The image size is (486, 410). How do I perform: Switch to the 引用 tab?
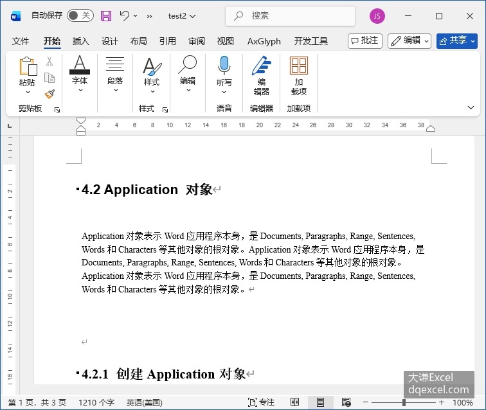(168, 41)
